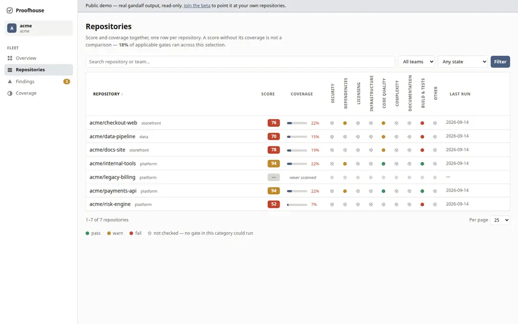Click the blue Filter button
Viewport: 518px width, 324px height.
(x=500, y=61)
